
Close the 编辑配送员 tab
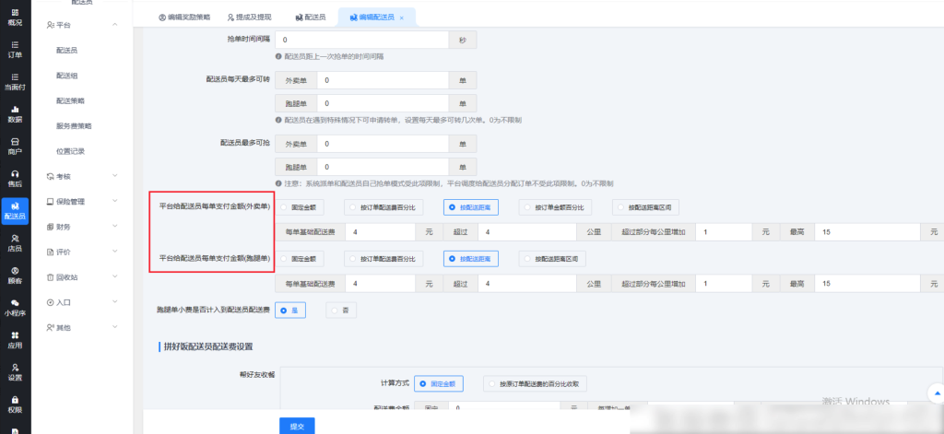click(402, 18)
